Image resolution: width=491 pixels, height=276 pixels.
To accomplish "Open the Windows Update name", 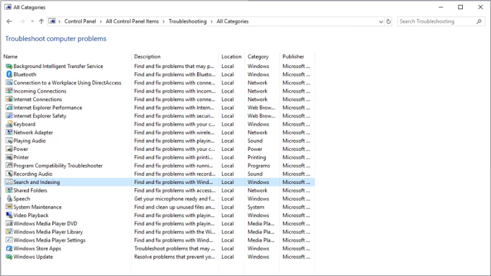I will [33, 256].
